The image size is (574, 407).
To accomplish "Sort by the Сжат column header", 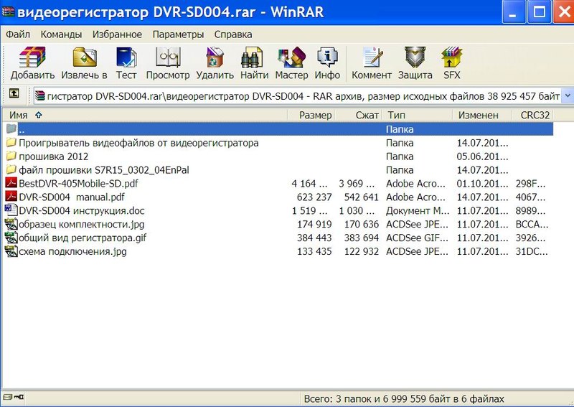I will tap(358, 115).
